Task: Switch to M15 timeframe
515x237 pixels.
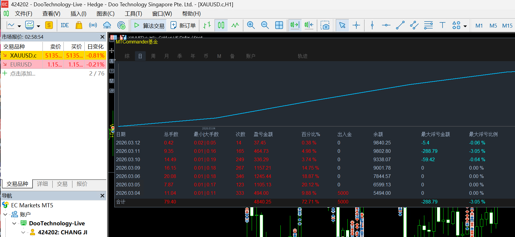Action: 507,26
